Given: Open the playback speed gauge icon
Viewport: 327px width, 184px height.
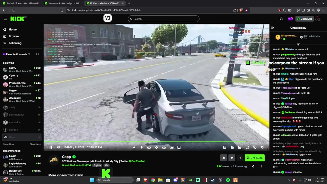Looking at the screenshot, I should [x=164, y=147].
